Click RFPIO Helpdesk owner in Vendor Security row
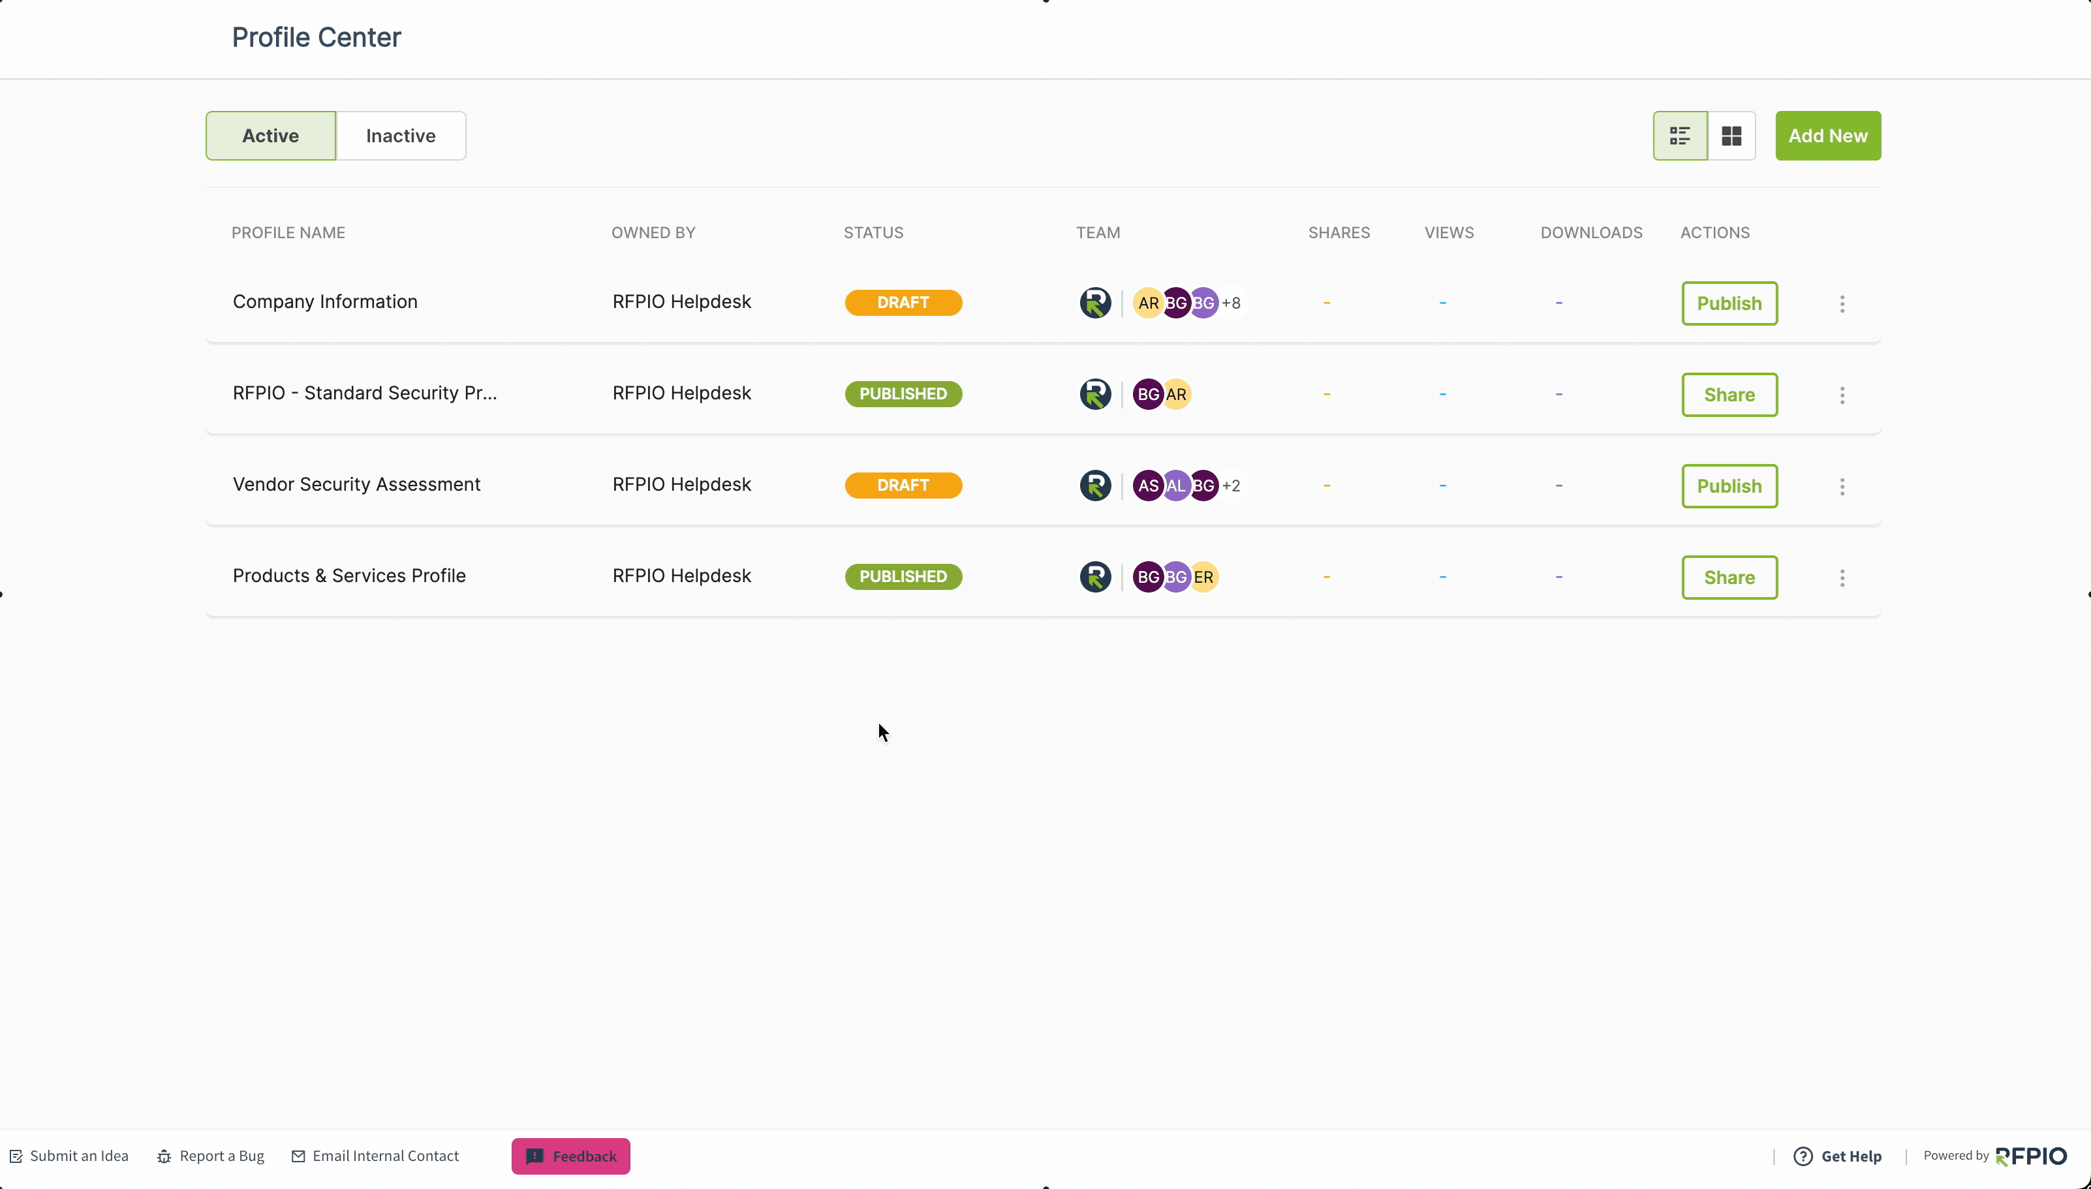The width and height of the screenshot is (2091, 1189). click(682, 485)
